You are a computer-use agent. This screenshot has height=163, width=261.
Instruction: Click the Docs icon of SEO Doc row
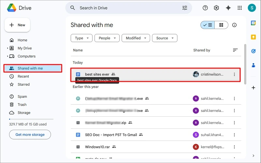78,135
